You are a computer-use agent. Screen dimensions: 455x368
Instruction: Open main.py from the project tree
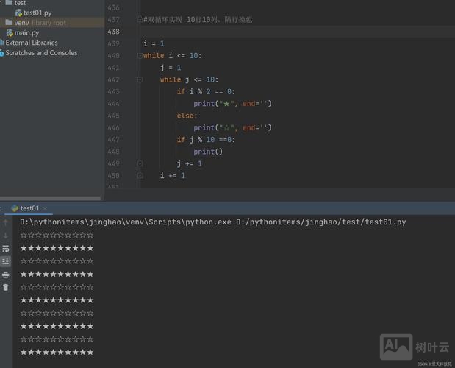click(x=26, y=33)
